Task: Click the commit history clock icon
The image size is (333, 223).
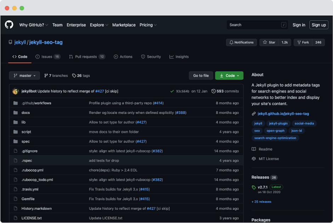Action: point(214,91)
